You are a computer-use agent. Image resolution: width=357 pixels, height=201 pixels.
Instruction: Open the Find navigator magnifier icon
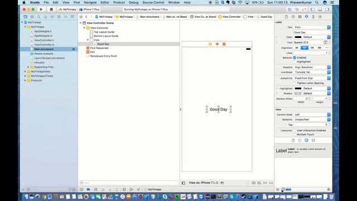[38, 17]
